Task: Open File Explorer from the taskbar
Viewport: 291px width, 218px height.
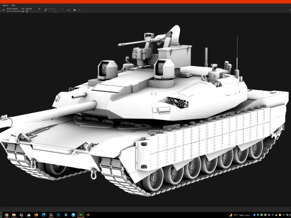Action: point(14,215)
